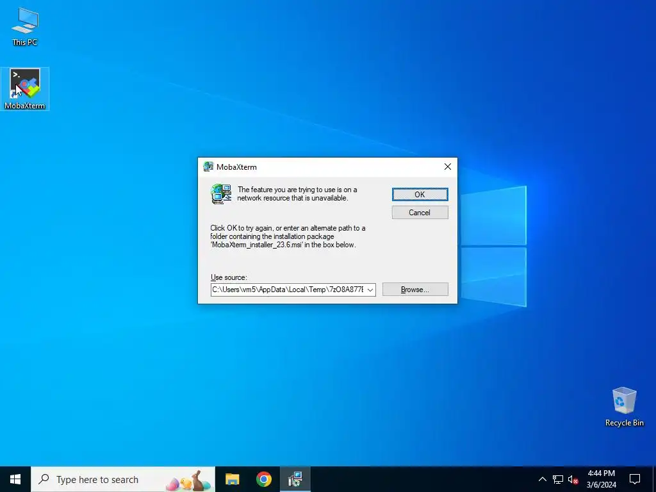Click the installer icon in the dialog title bar
This screenshot has height=492, width=656.
(208, 167)
